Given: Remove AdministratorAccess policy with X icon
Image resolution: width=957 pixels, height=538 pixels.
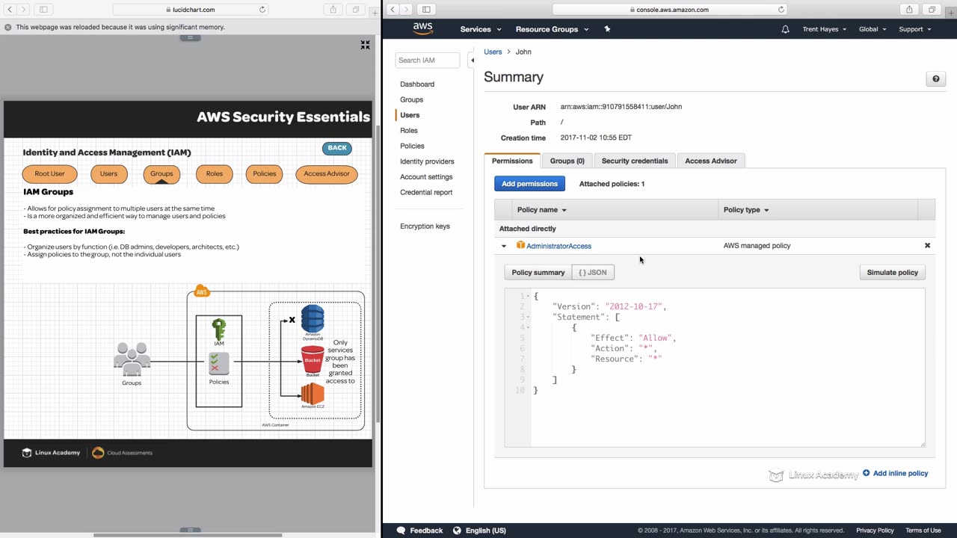Looking at the screenshot, I should pyautogui.click(x=927, y=246).
